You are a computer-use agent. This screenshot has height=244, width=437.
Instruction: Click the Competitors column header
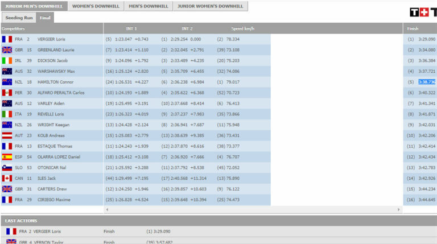(14, 28)
